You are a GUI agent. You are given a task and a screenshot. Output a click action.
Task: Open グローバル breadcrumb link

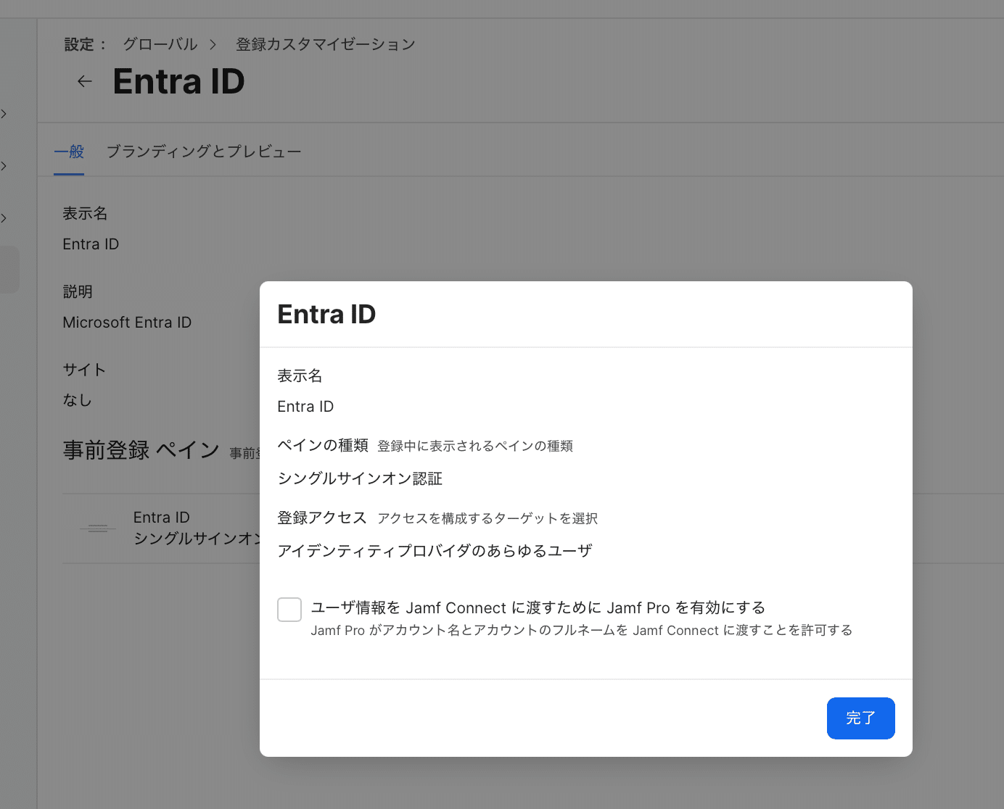[160, 44]
